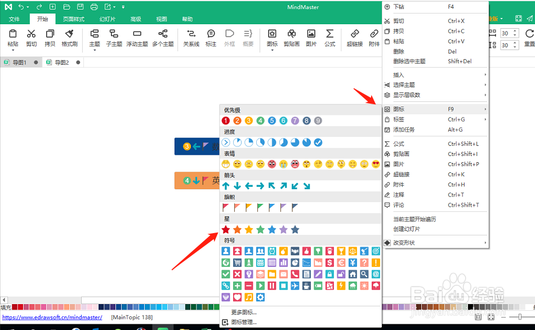Select the orange topic node numbered 4
This screenshot has height=330, width=535.
click(x=197, y=181)
